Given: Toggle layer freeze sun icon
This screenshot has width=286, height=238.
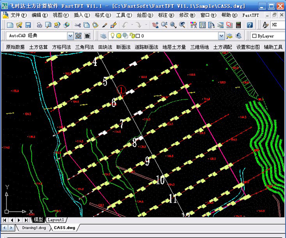Looking at the screenshot, I should (119, 36).
